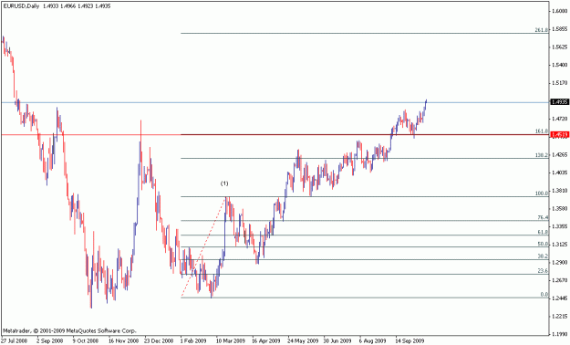The height and width of the screenshot is (345, 570).
Task: Click the 38.2 Fibonacci level label
Action: (543, 256)
